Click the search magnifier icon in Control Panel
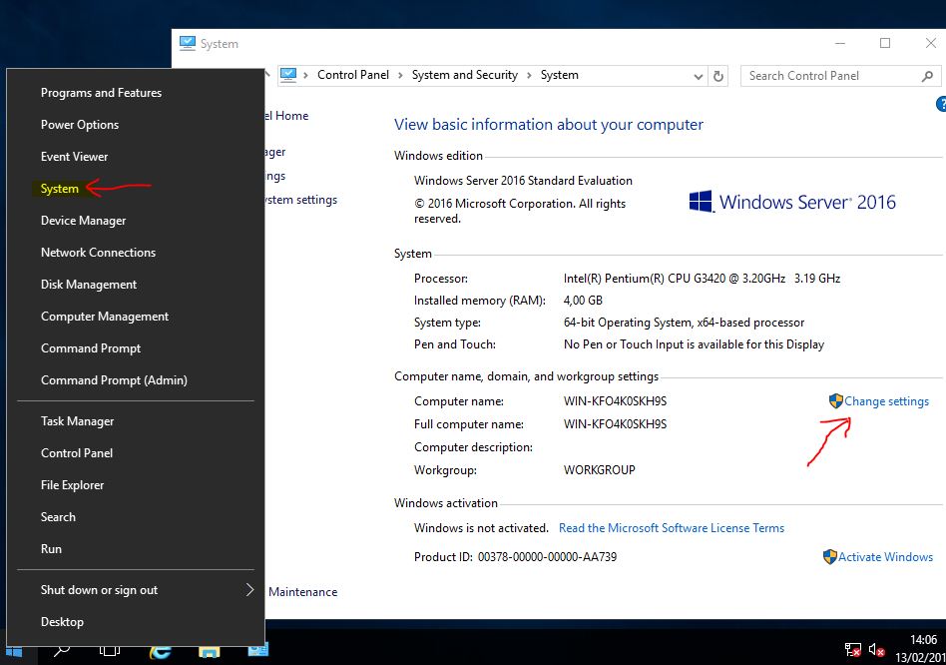946x665 pixels. 927,76
